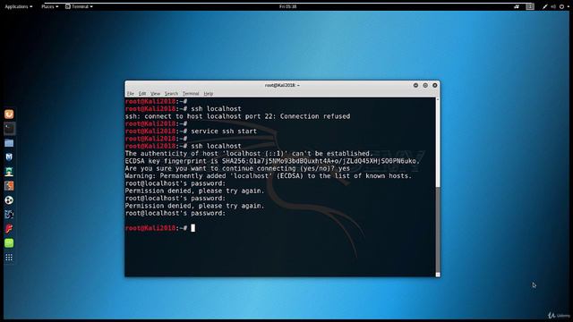The height and width of the screenshot is (322, 573).
Task: Open the Help menu in the terminal
Action: click(x=209, y=94)
